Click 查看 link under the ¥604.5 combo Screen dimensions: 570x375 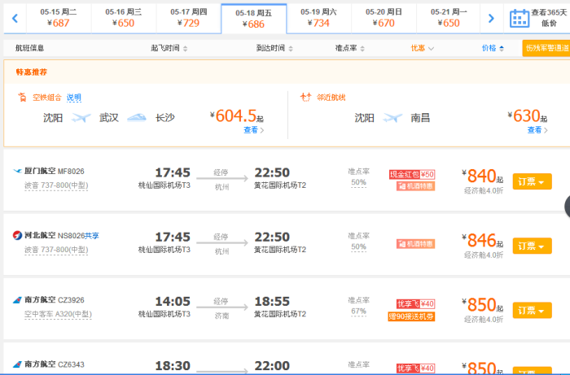[x=252, y=130]
